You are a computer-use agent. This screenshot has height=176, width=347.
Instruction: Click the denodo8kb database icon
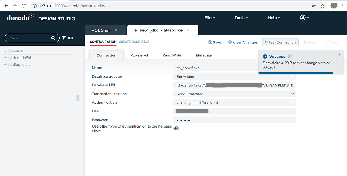pos(10,58)
